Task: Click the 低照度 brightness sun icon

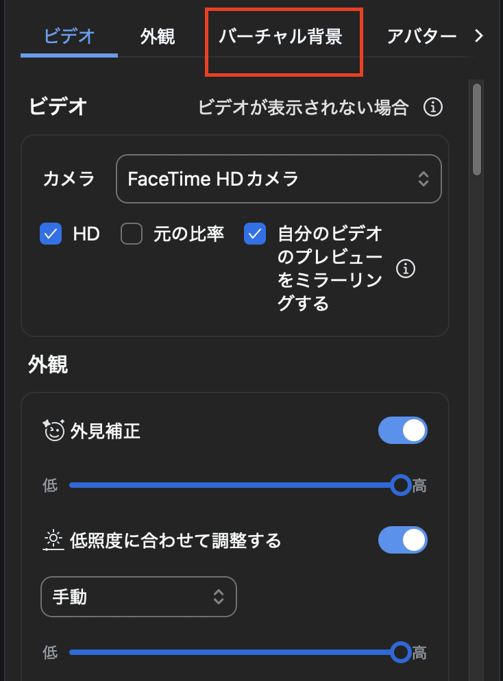Action: pyautogui.click(x=53, y=541)
